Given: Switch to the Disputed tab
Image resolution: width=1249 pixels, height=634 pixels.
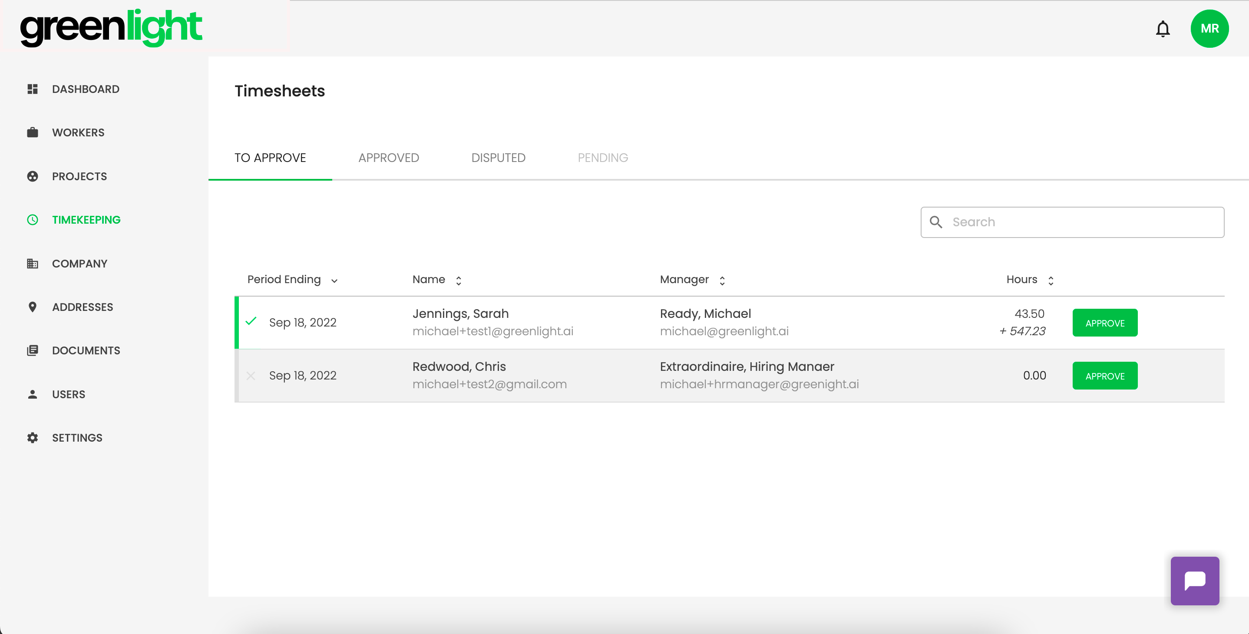Looking at the screenshot, I should tap(498, 158).
